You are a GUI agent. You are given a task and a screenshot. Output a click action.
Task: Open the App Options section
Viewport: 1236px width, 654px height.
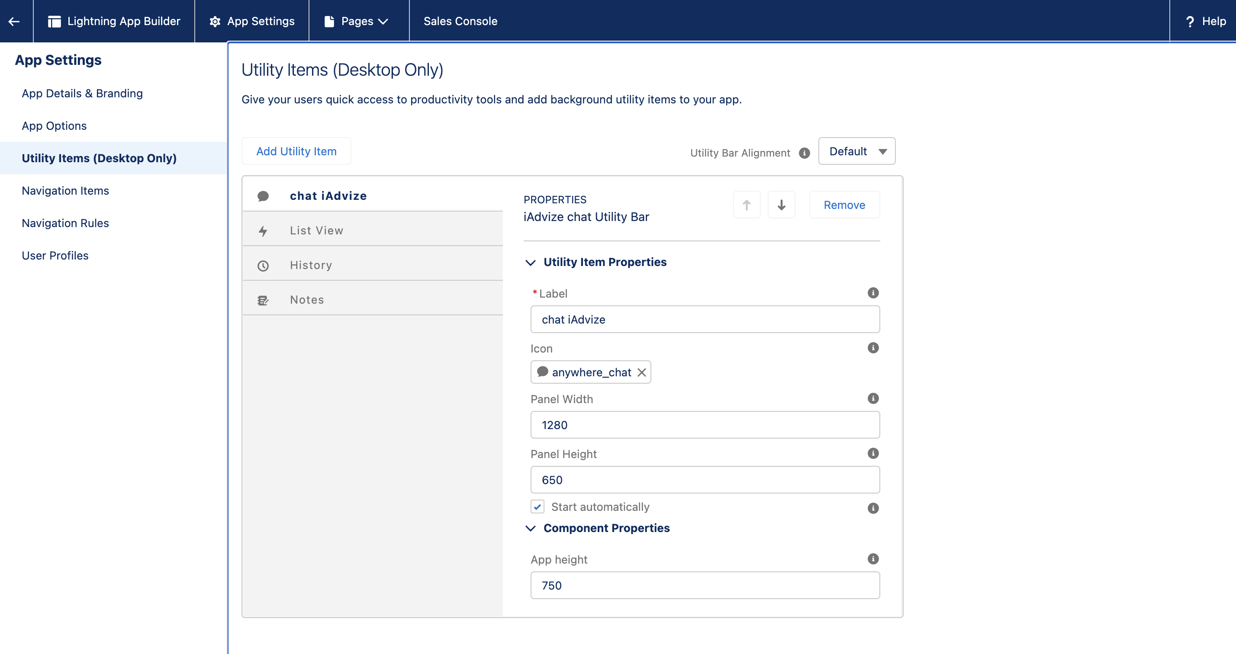[54, 125]
